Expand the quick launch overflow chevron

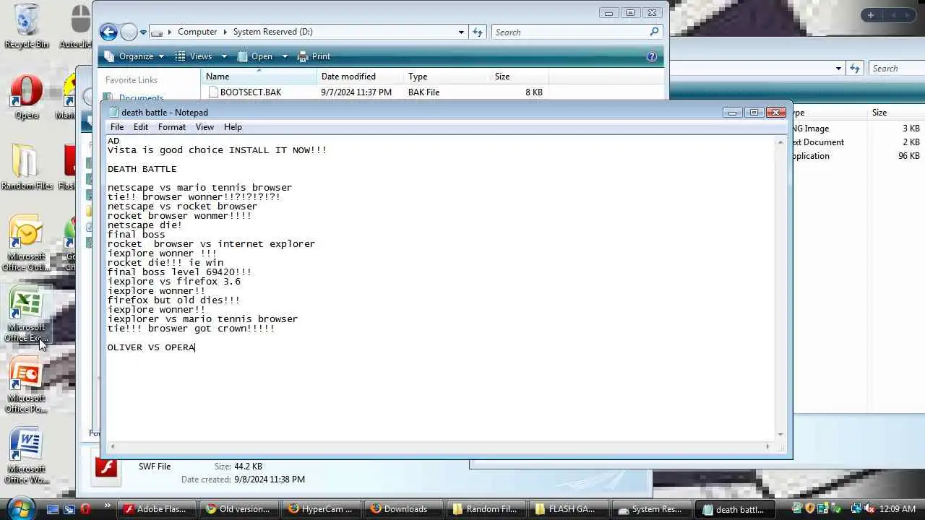pos(108,506)
